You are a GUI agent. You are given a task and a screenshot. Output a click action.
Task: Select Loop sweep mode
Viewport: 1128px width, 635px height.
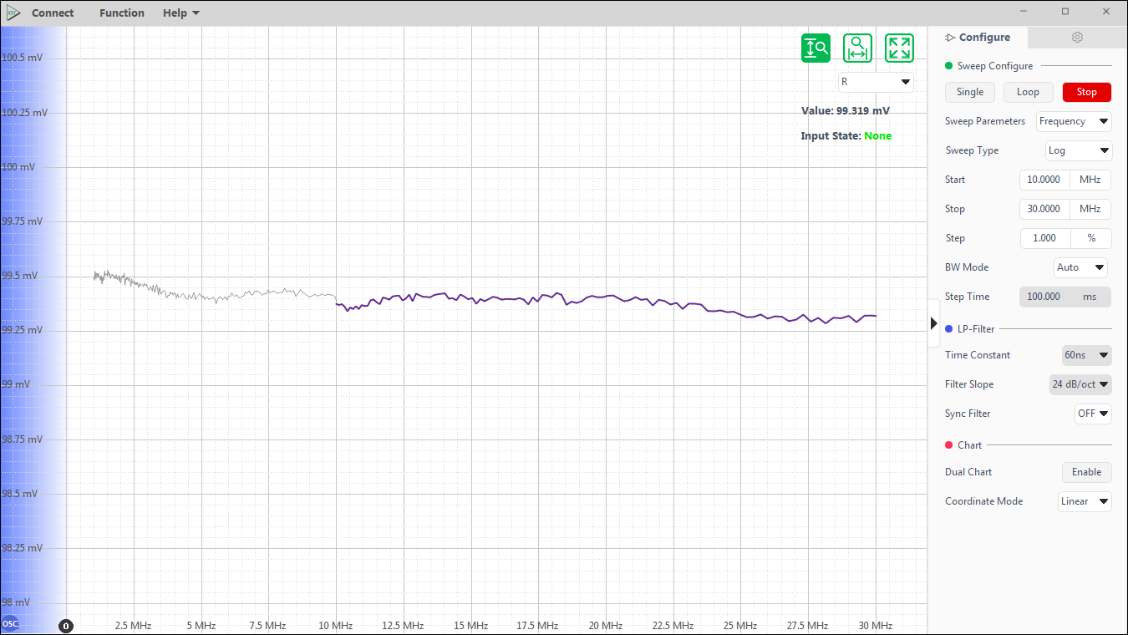click(1028, 92)
